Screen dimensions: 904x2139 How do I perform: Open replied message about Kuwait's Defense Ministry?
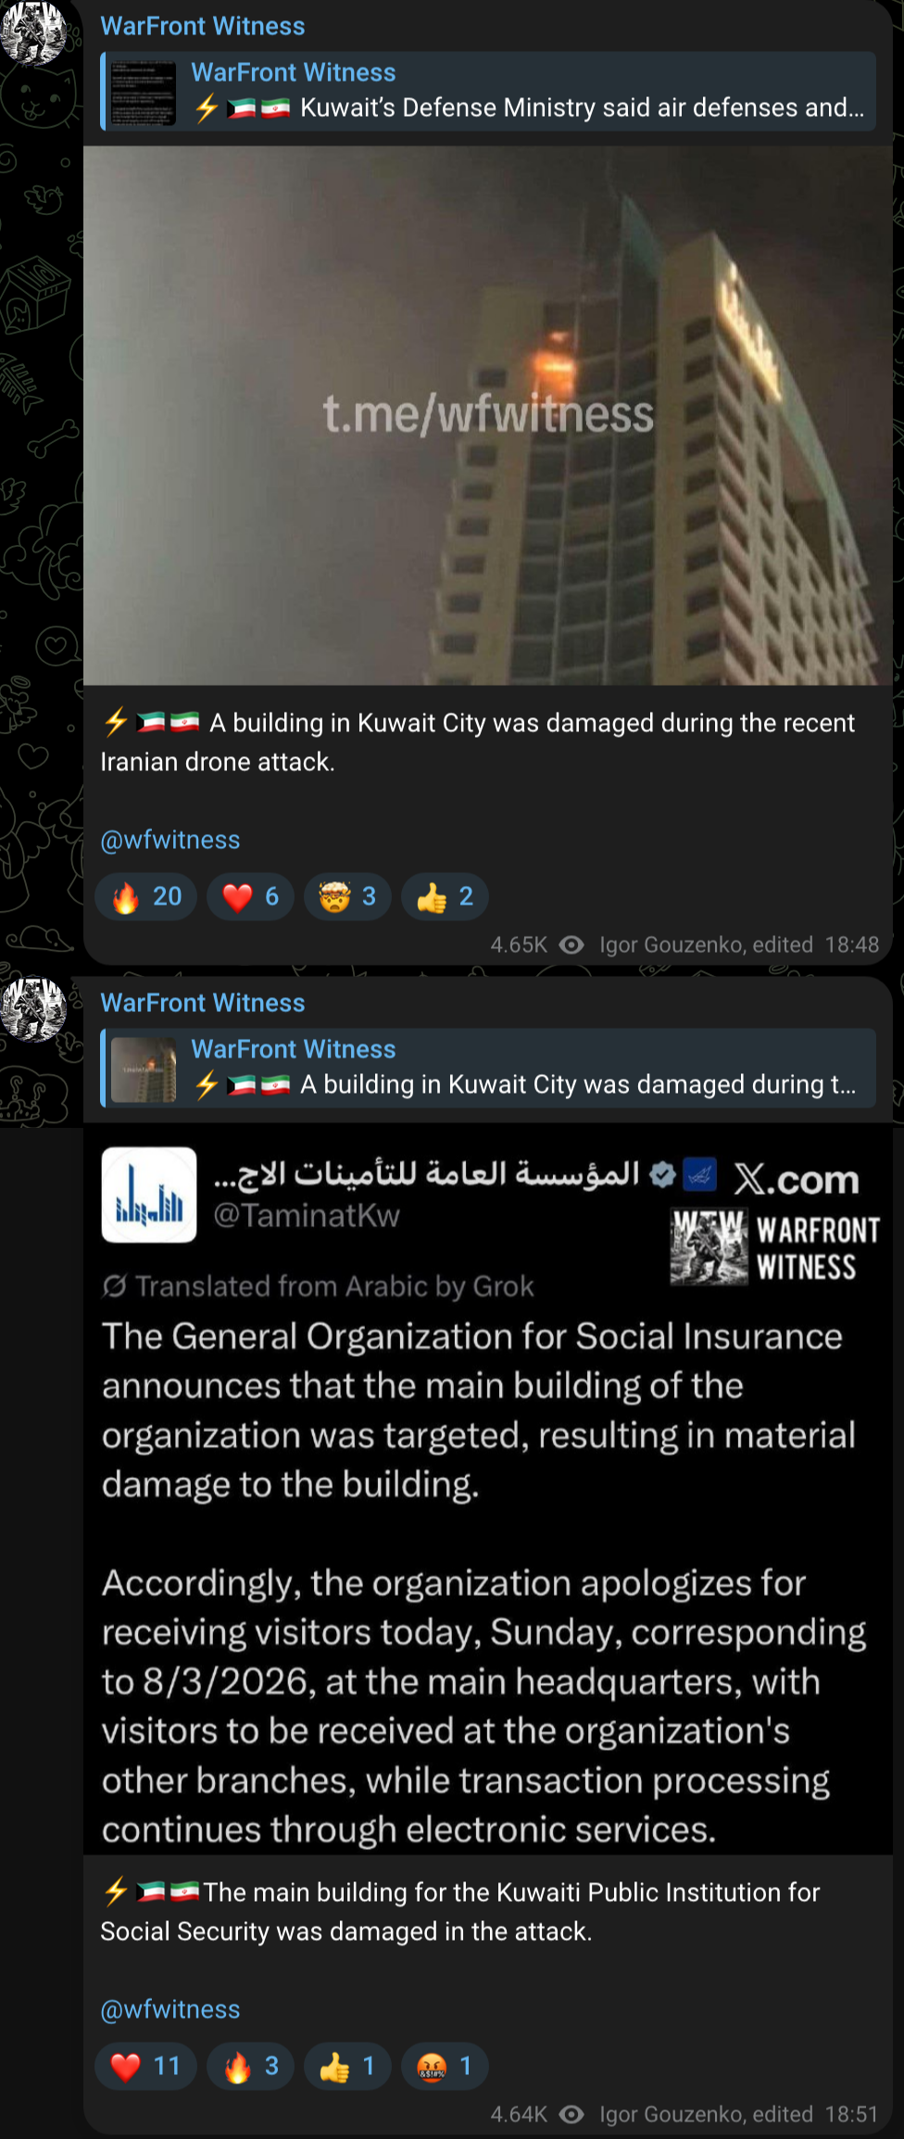[x=488, y=91]
